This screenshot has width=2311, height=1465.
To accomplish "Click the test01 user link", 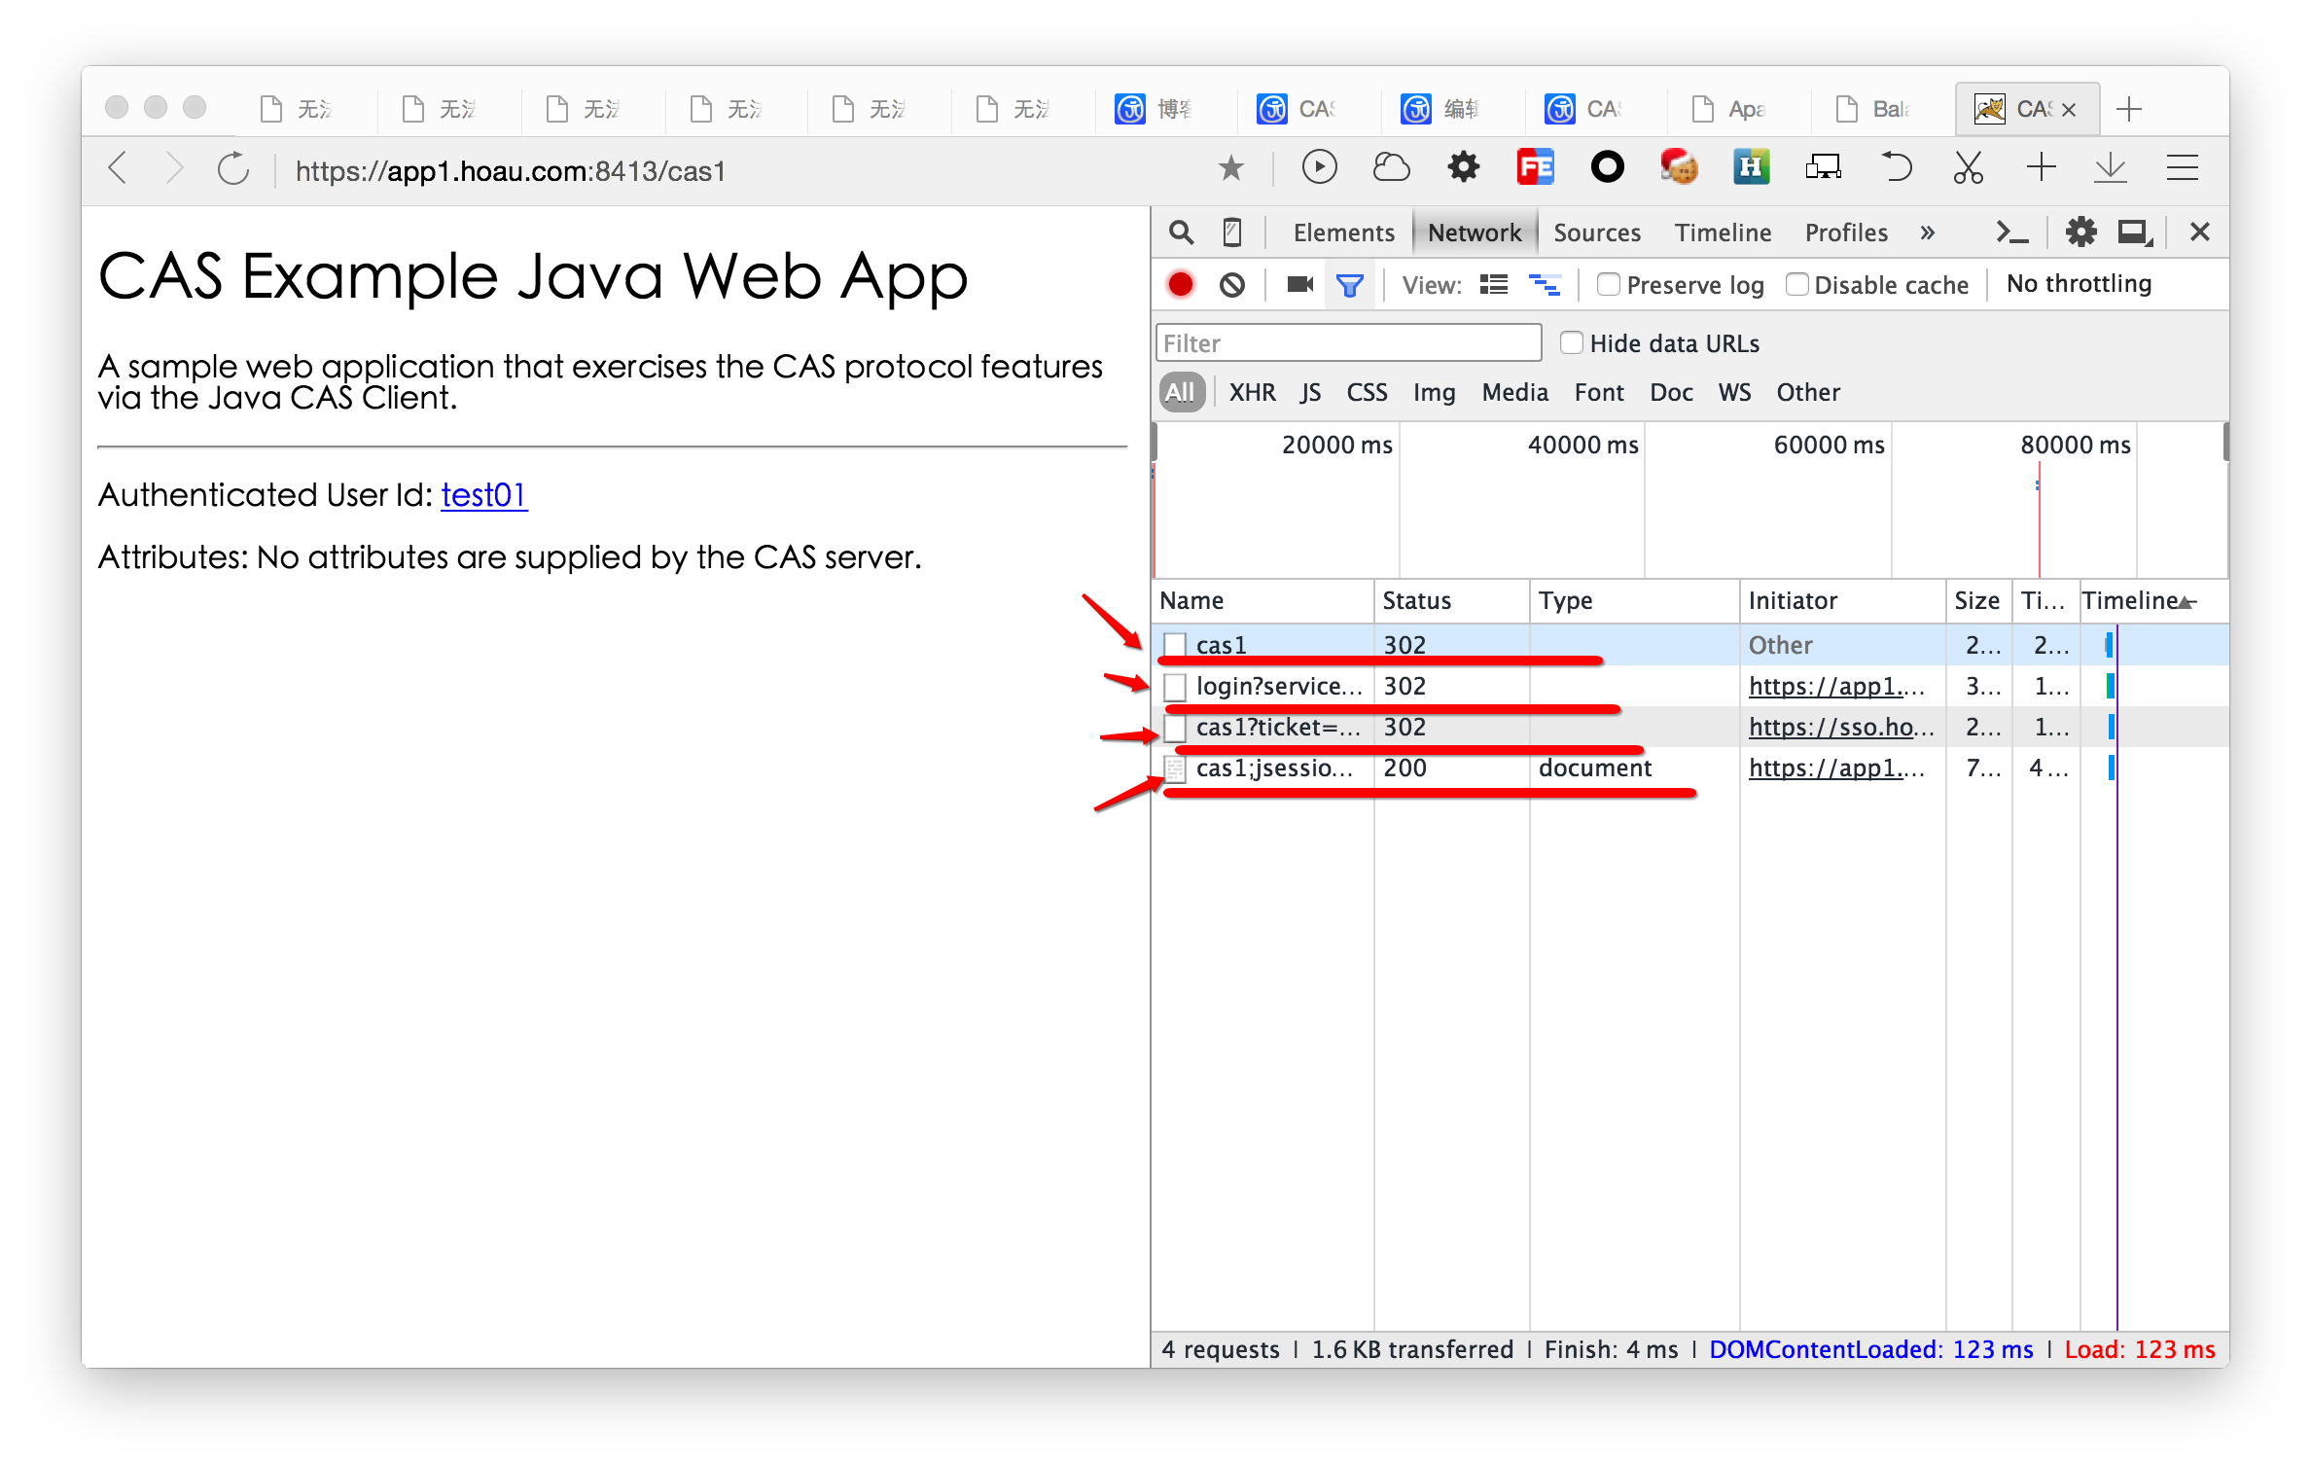I will [483, 495].
